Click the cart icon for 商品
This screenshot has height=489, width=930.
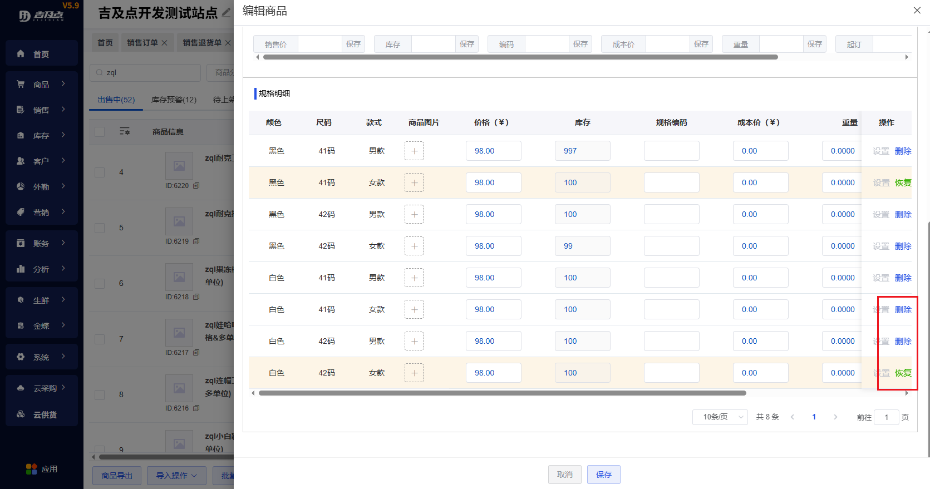(21, 84)
